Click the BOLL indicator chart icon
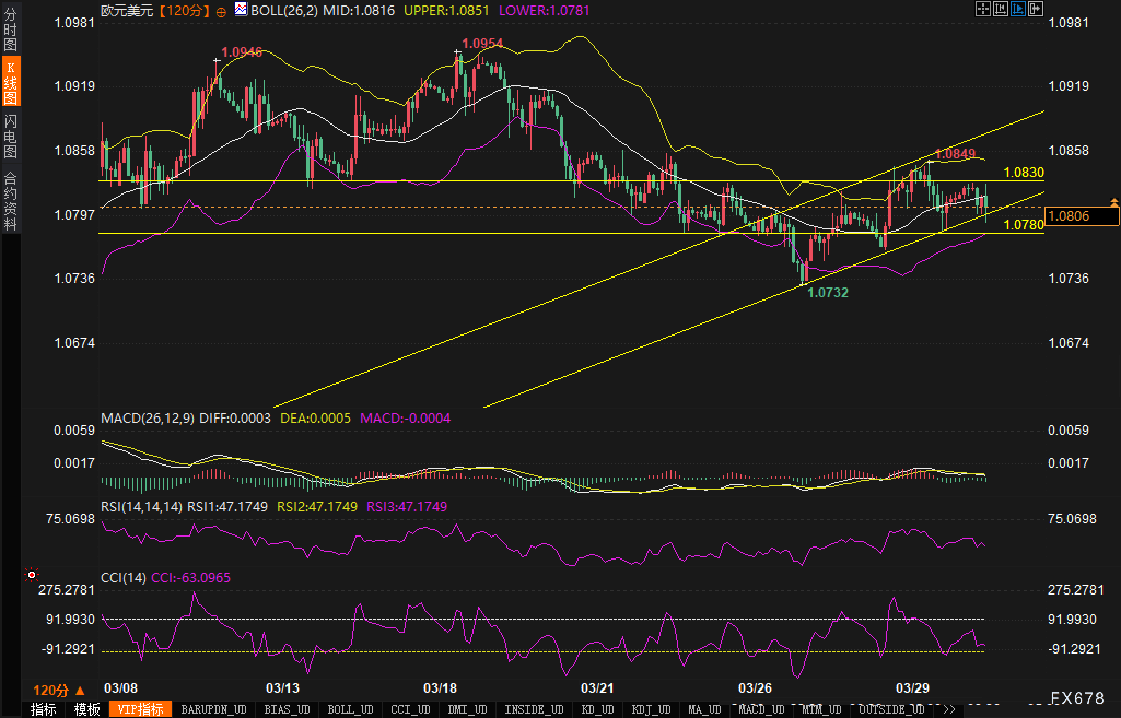This screenshot has width=1121, height=718. coord(241,9)
